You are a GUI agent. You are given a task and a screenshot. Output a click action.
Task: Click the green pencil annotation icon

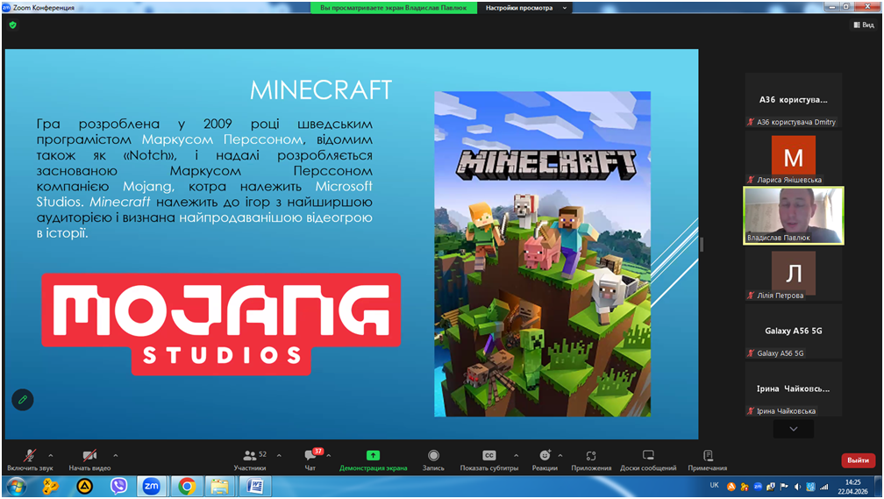(x=23, y=399)
